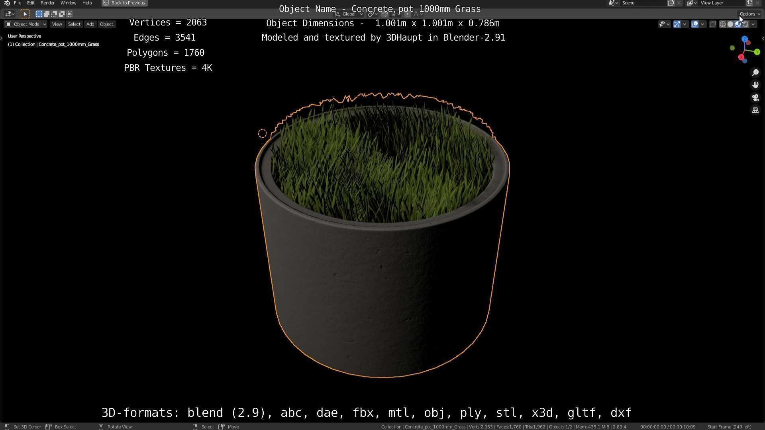This screenshot has width=765, height=430.
Task: Open the Edit menu
Action: (x=31, y=3)
